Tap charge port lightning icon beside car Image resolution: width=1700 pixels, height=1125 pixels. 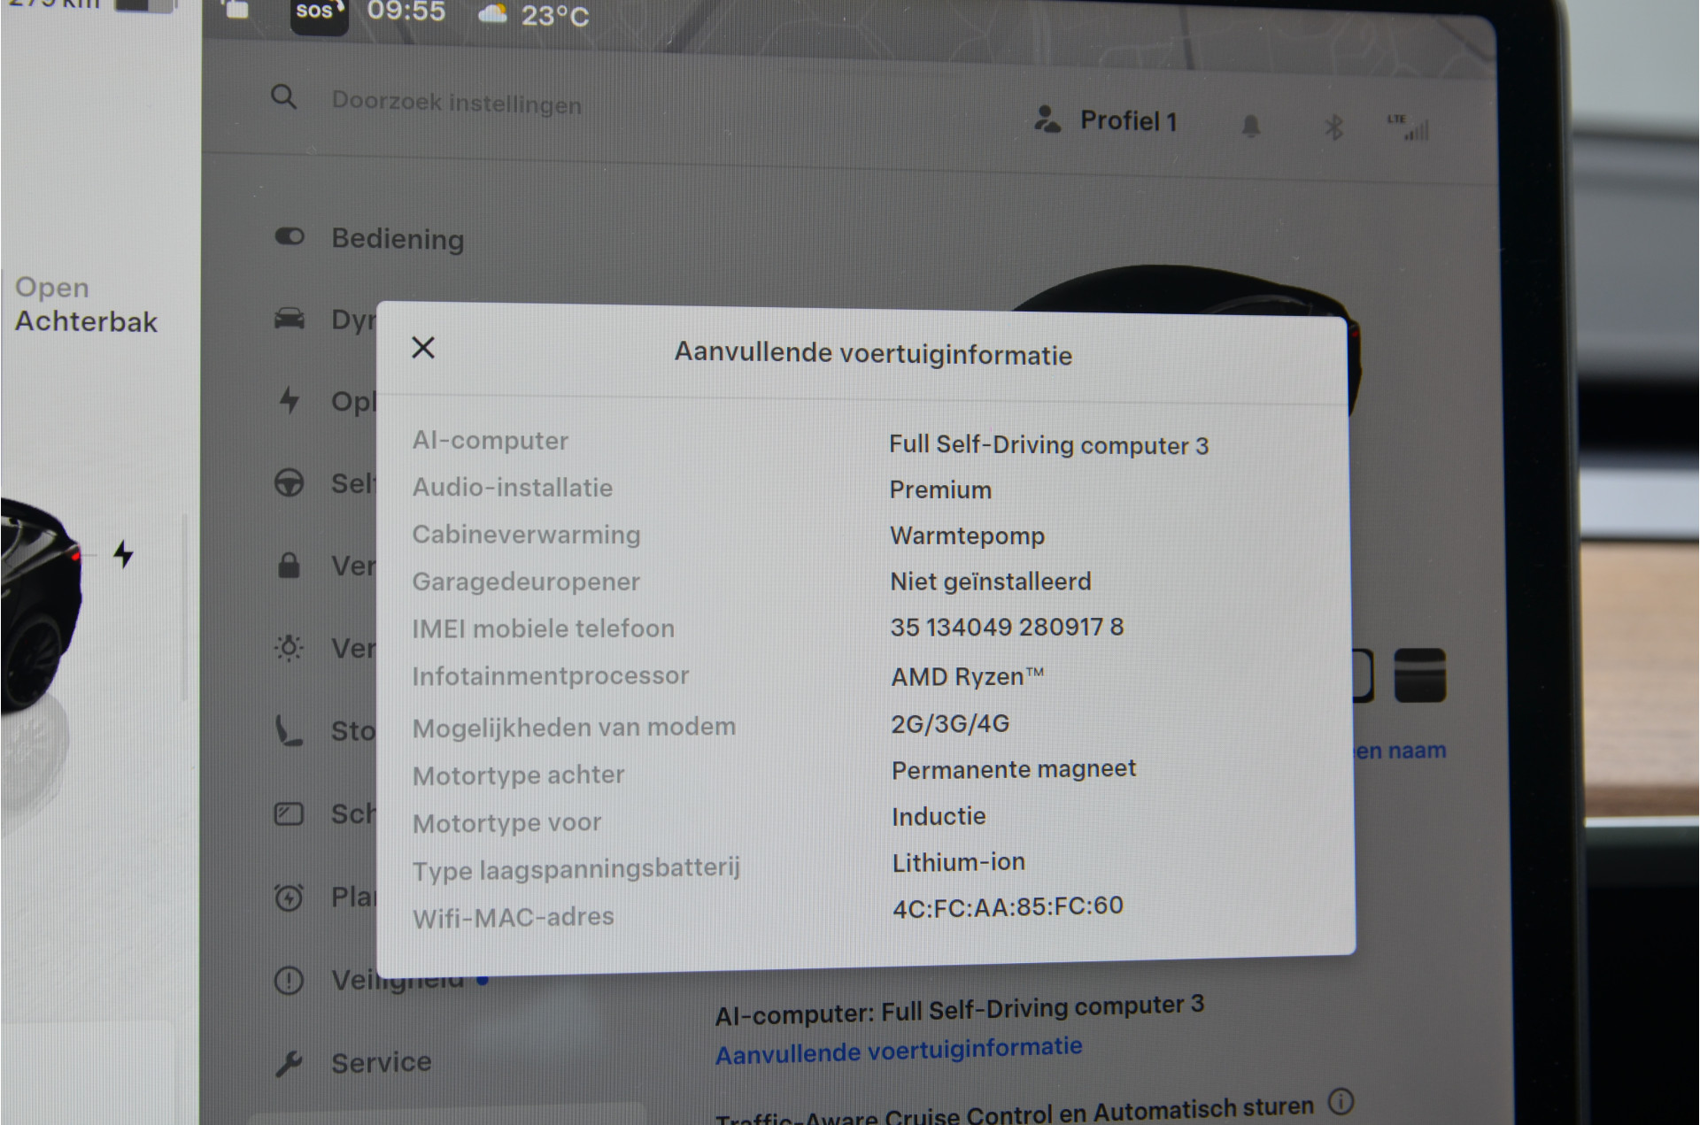[x=123, y=554]
